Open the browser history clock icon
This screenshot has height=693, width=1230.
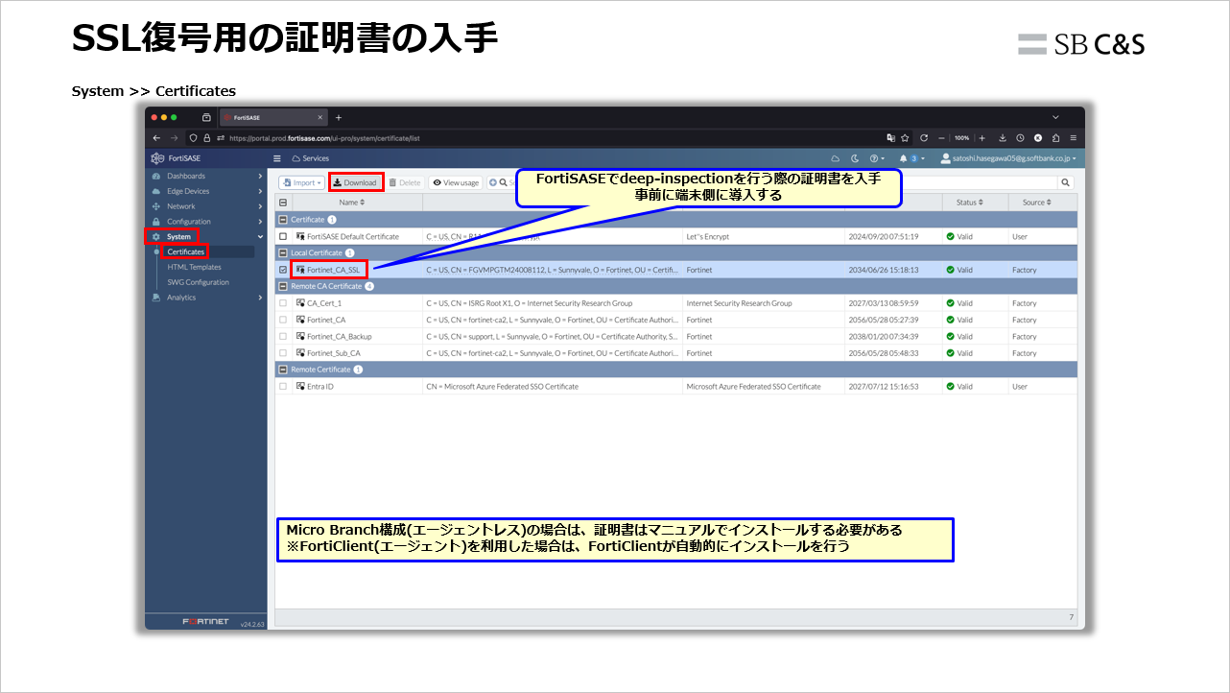pos(1020,137)
